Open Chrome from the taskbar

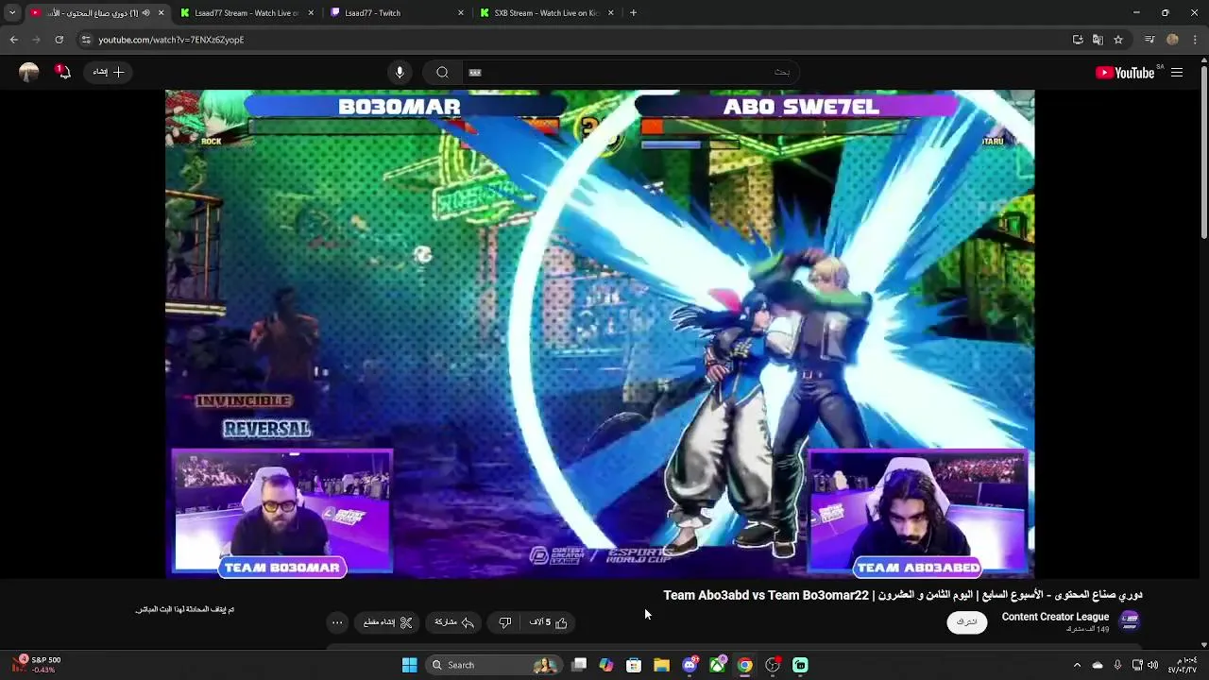pyautogui.click(x=745, y=665)
